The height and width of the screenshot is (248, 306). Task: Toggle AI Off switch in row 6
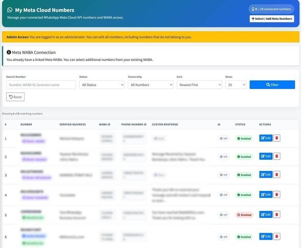coord(223,237)
